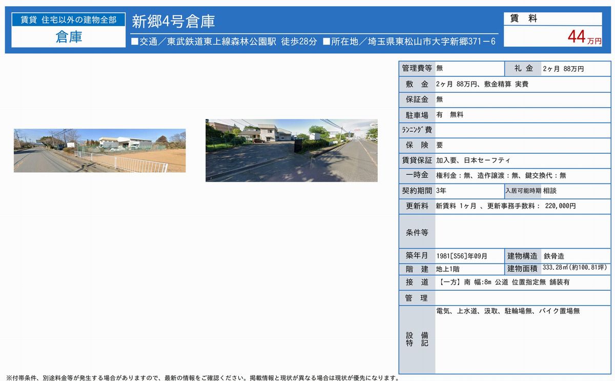Click the 交通 東武鉄道東上線森林公園駅 徒歩28分 line

point(224,42)
